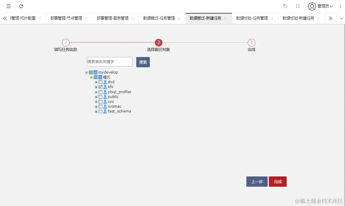Expand the test_schema node
Screen dimensions: 345x206
96,111
